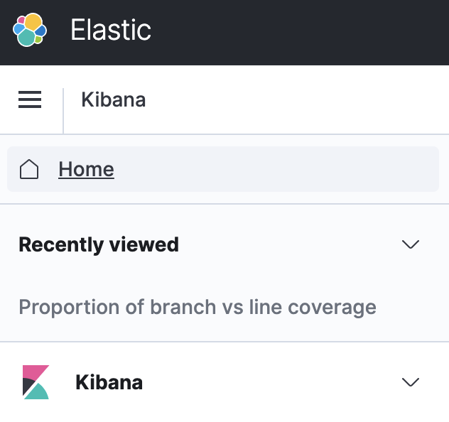Open the Kibana breadcrumb in the top bar
The height and width of the screenshot is (422, 449).
tap(114, 99)
